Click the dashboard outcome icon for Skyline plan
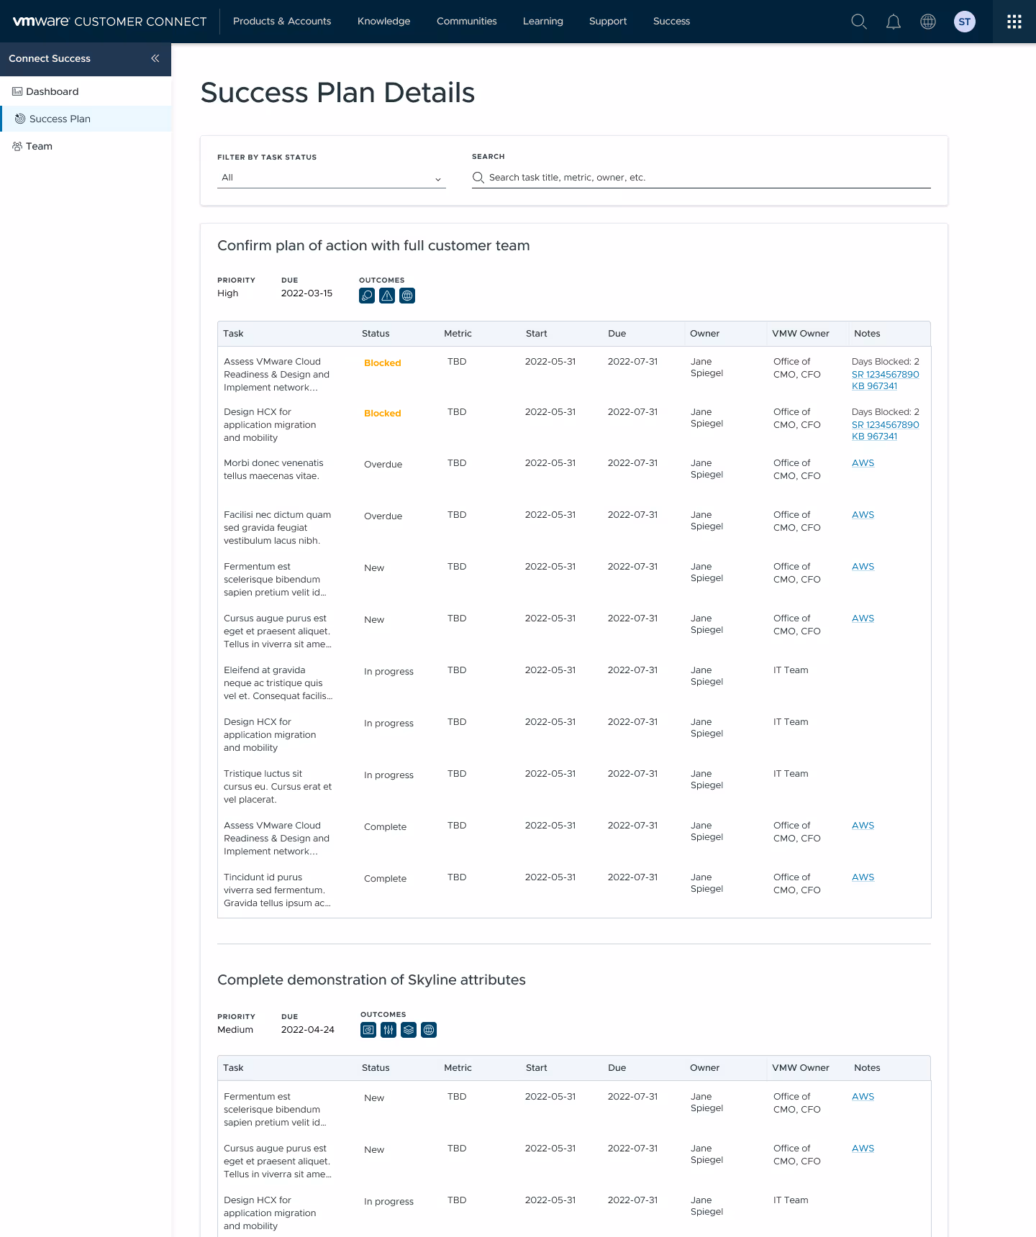 (x=368, y=1030)
